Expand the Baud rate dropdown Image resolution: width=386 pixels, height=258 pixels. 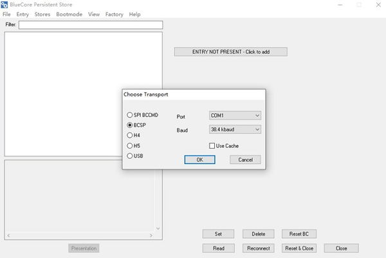coord(235,130)
